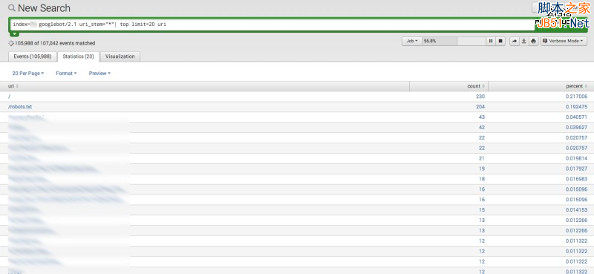Sort by the count column header
Screen dimensions: 594x274
point(476,86)
